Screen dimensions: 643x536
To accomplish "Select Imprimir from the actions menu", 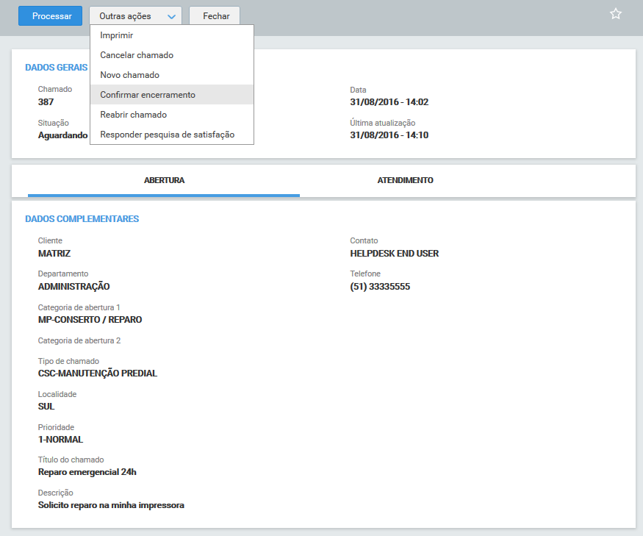I will click(115, 35).
